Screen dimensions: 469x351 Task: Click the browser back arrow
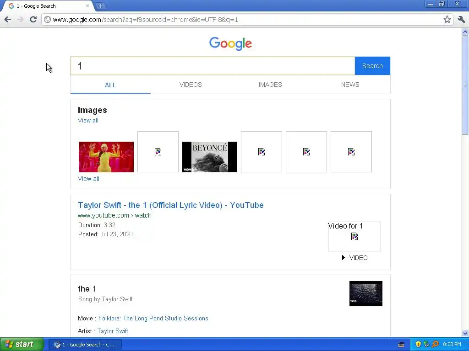pyautogui.click(x=8, y=20)
